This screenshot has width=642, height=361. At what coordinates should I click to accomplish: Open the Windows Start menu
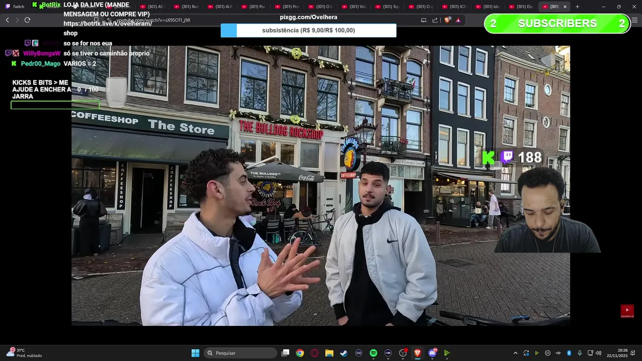pos(195,353)
